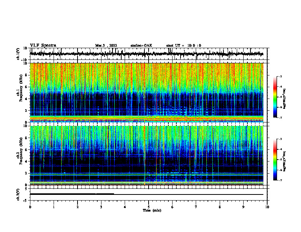This screenshot has width=301, height=232.
Task: Click the time axis tick label '3'
Action: (101, 207)
